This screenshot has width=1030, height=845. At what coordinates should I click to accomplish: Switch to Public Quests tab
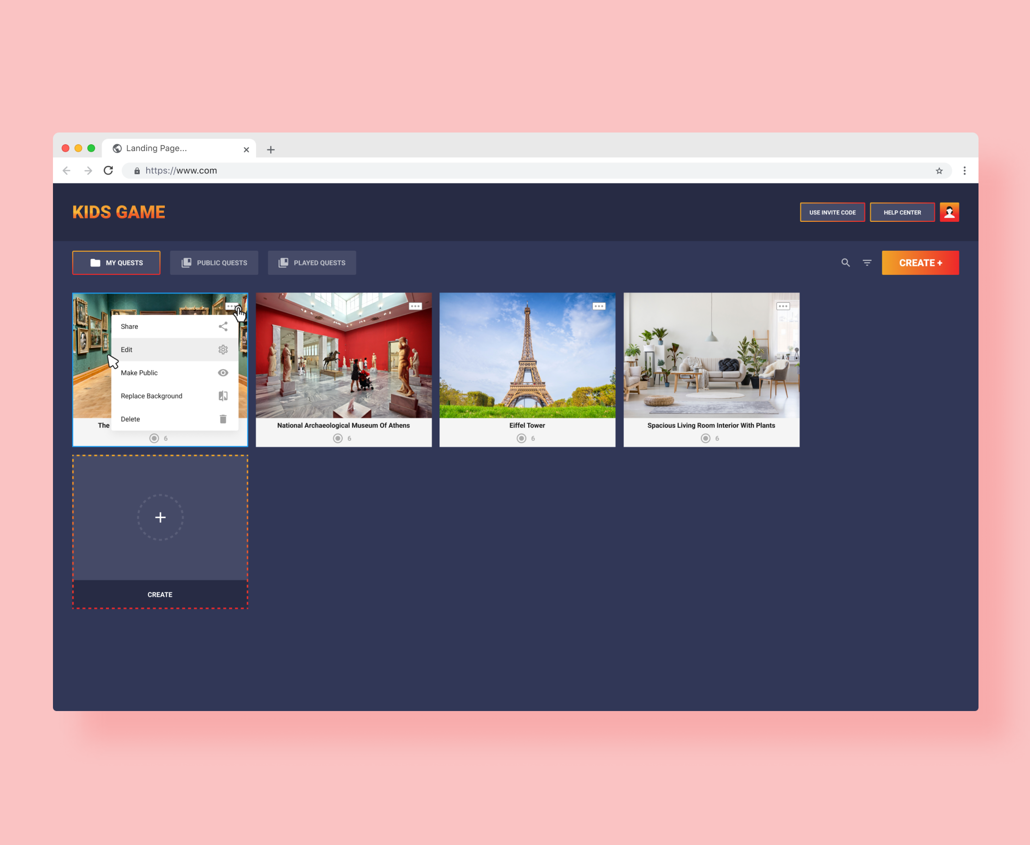(x=214, y=263)
